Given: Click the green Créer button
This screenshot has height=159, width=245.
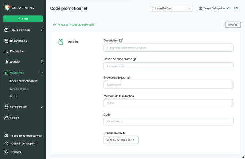Looking at the screenshot, I should tap(23, 19).
